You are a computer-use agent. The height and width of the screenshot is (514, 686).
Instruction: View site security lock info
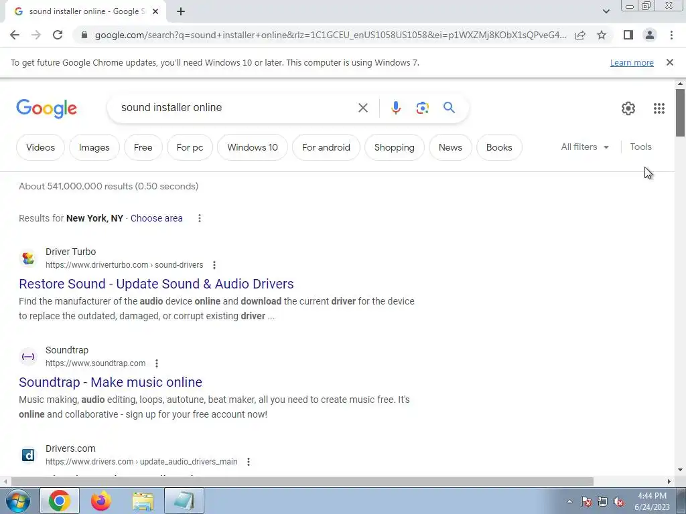tap(84, 35)
